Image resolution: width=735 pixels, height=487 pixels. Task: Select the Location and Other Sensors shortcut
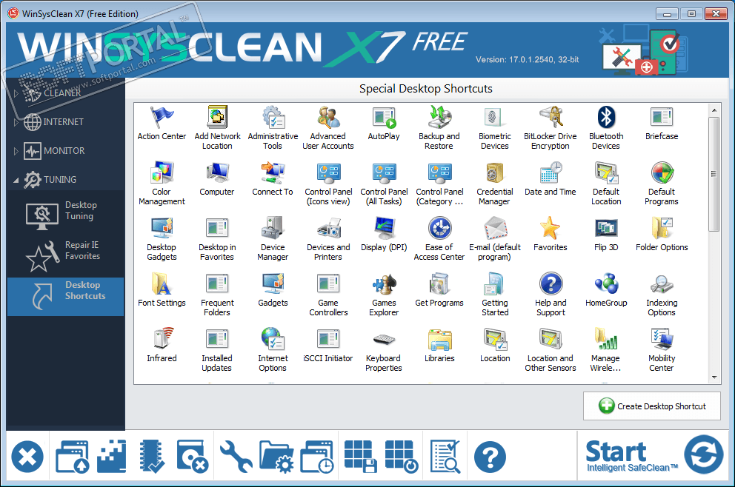[x=551, y=350]
